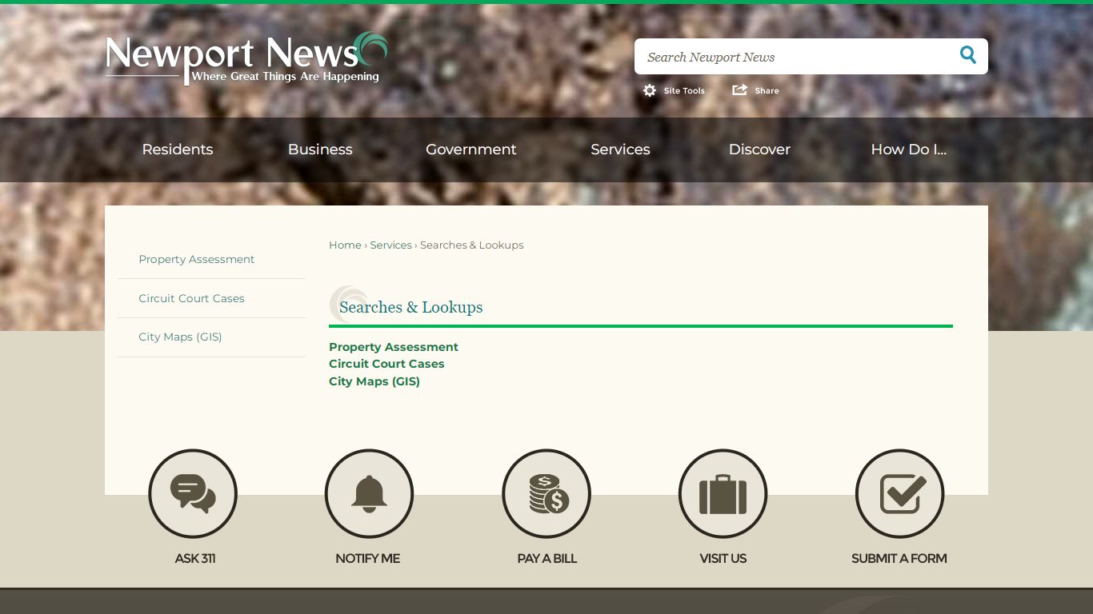Click the Services breadcrumb link

click(x=390, y=245)
